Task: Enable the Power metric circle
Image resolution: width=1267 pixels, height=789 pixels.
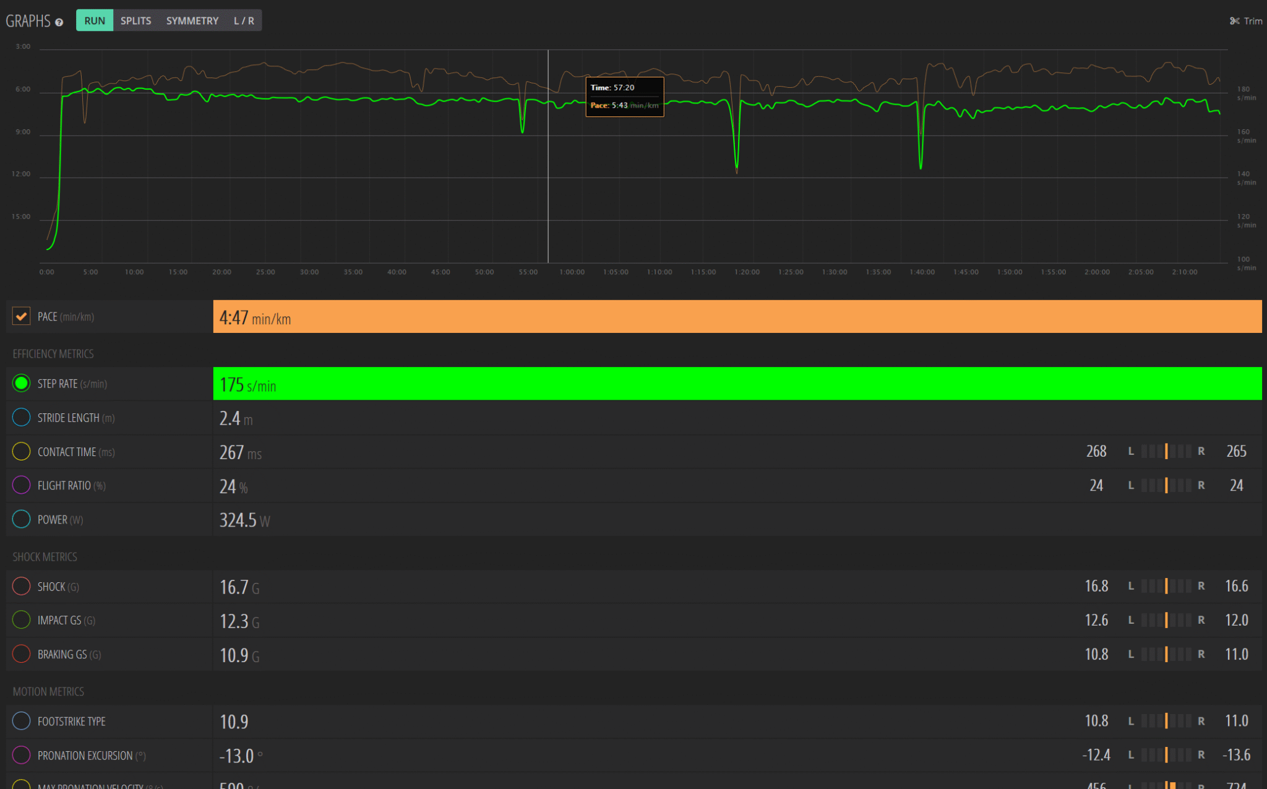Action: click(21, 519)
